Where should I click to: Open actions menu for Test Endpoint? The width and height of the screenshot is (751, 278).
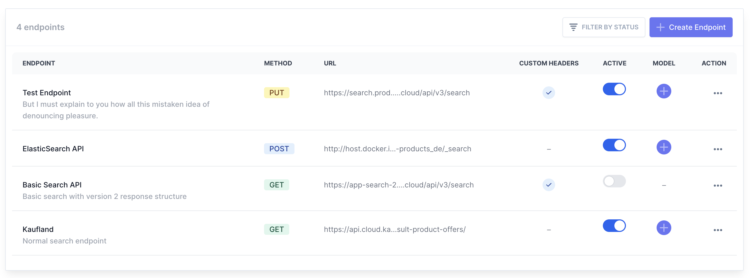point(717,93)
